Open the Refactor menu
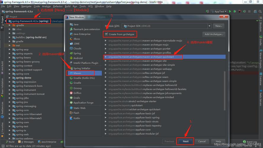Image resolution: width=263 pixels, height=148 pixels. [x=58, y=6]
